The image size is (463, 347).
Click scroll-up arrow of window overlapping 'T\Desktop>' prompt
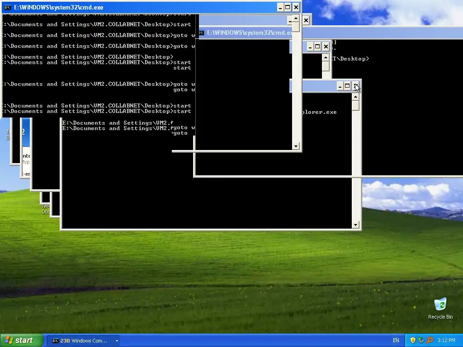pos(326,57)
